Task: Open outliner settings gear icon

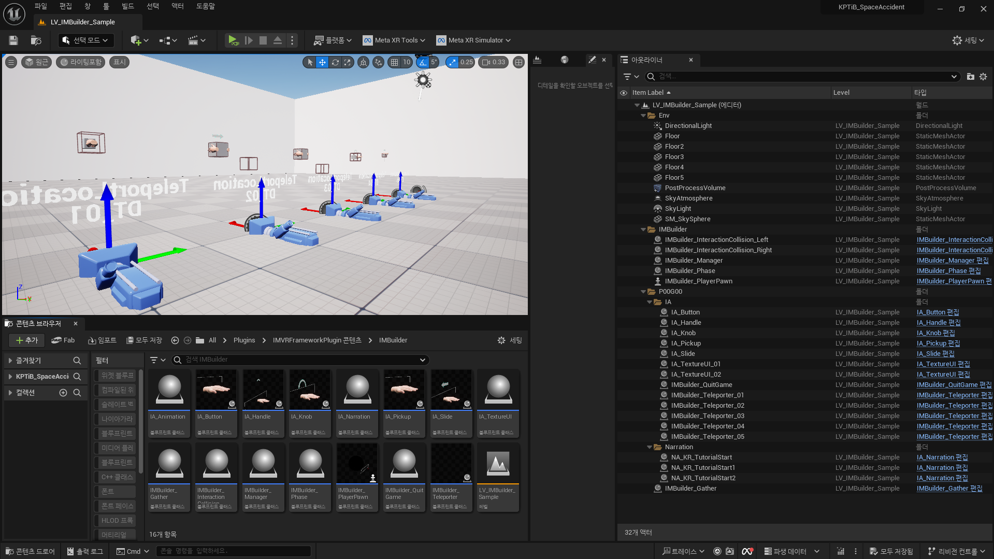Action: click(983, 77)
